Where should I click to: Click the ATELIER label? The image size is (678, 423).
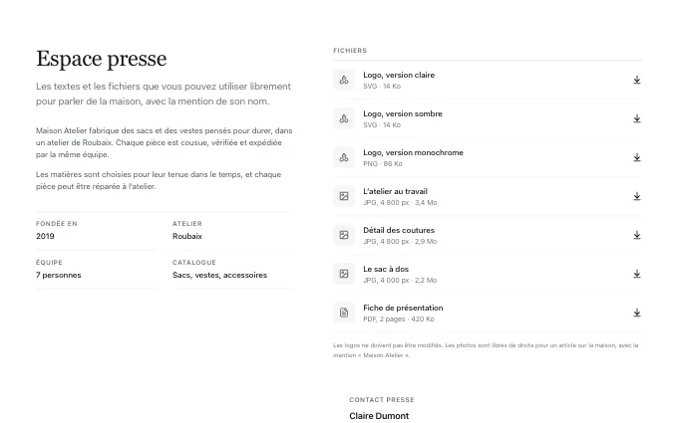tap(187, 224)
